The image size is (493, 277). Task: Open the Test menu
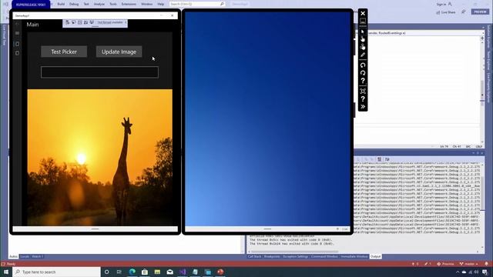(x=86, y=4)
